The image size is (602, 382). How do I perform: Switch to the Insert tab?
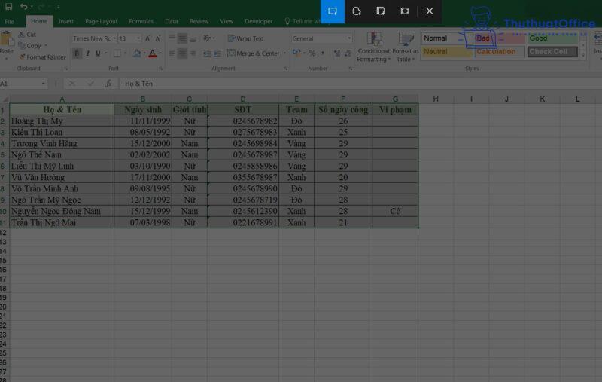point(66,22)
